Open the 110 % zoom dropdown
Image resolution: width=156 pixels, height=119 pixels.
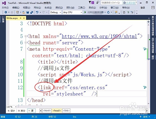tap(12, 107)
